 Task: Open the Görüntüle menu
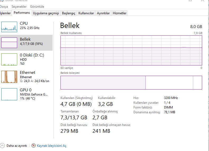tap(37, 6)
